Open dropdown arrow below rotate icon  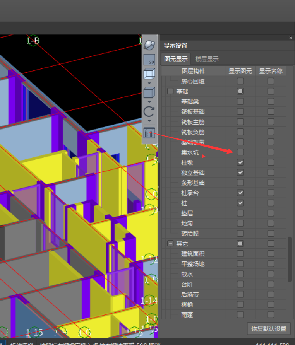pos(149,121)
